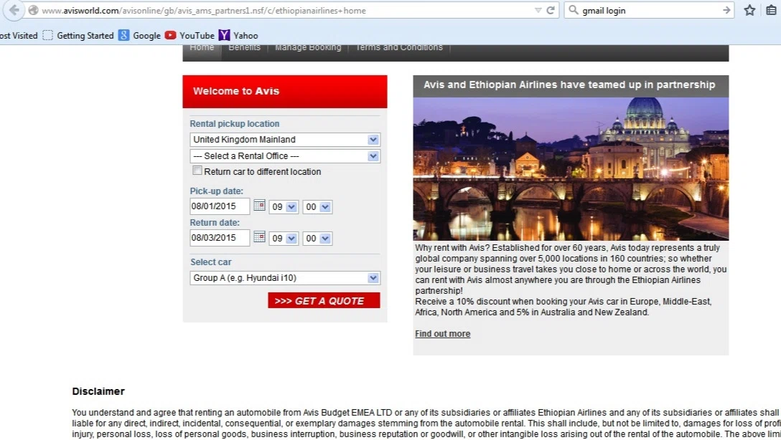
Task: Click the browser back arrow button
Action: coord(14,10)
